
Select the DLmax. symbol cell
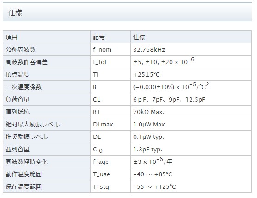coord(110,124)
